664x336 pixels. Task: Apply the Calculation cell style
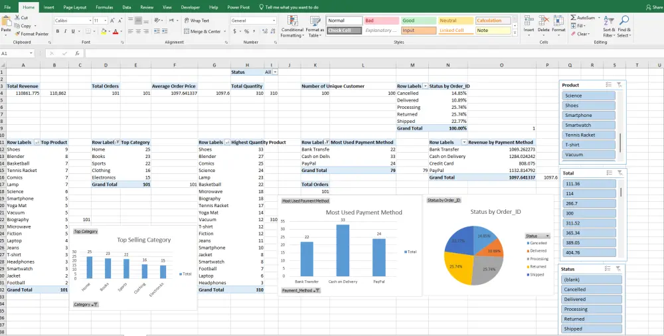click(493, 21)
